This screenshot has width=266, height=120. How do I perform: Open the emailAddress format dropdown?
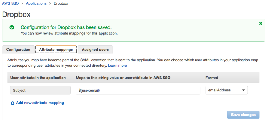pyautogui.click(x=227, y=90)
